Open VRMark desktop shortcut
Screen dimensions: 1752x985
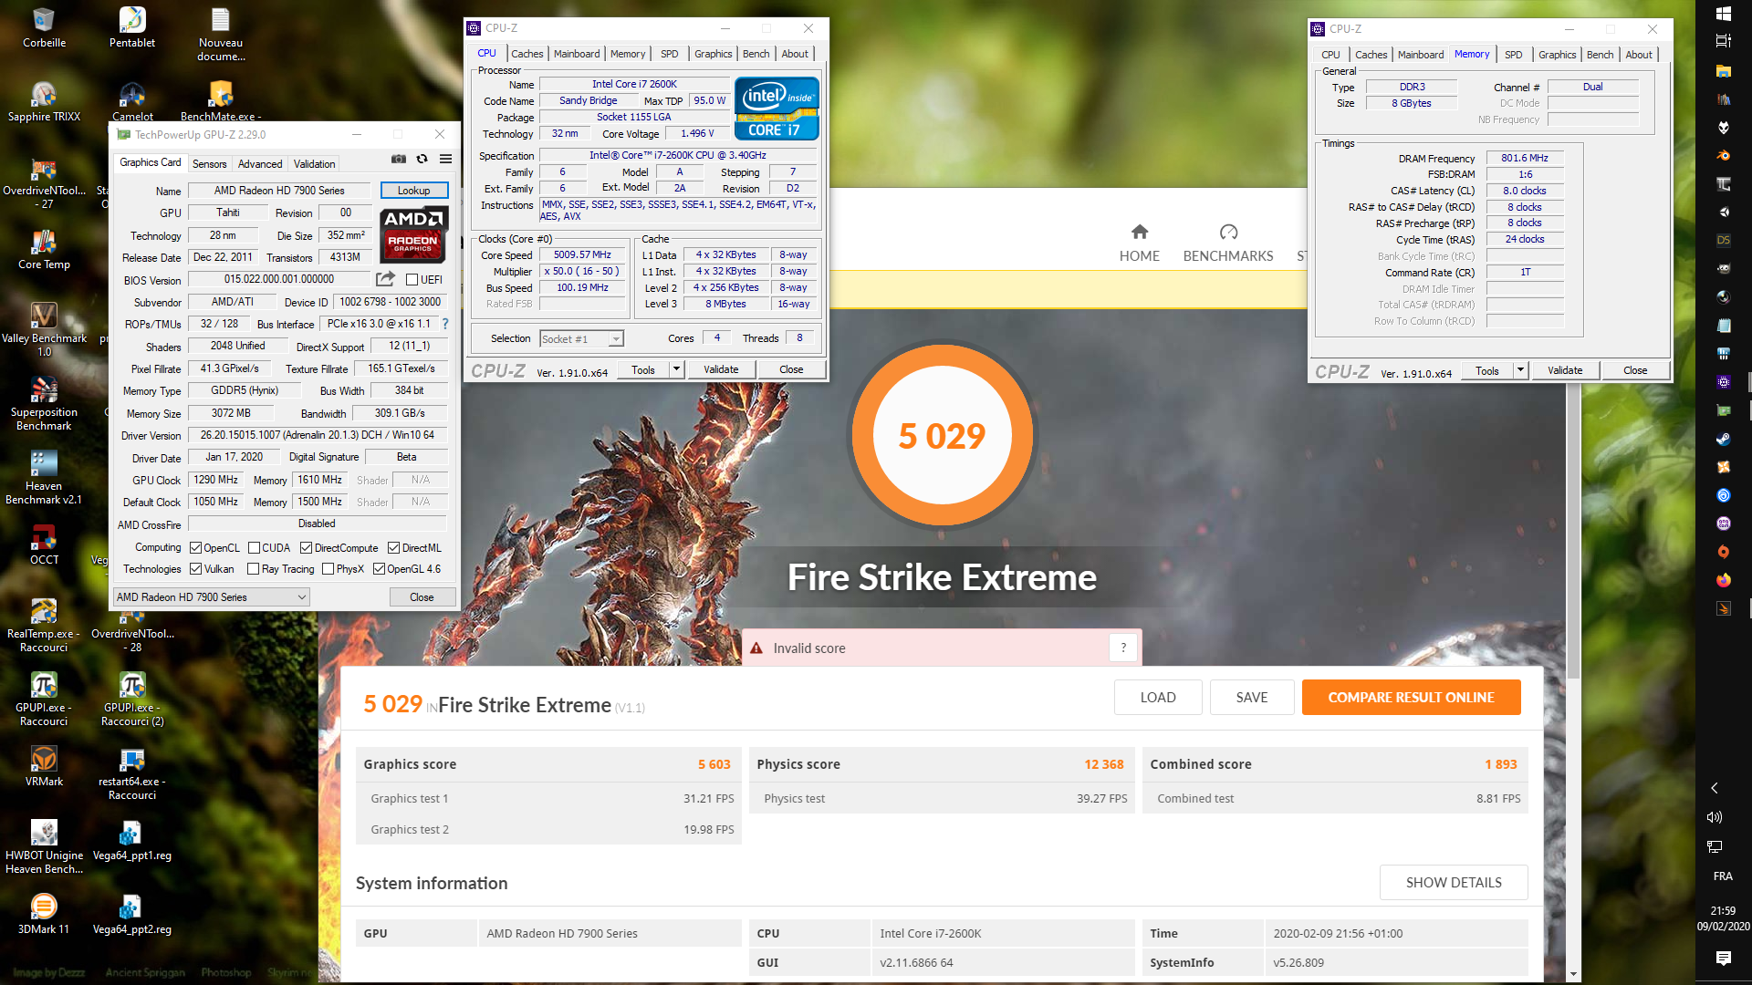[44, 766]
